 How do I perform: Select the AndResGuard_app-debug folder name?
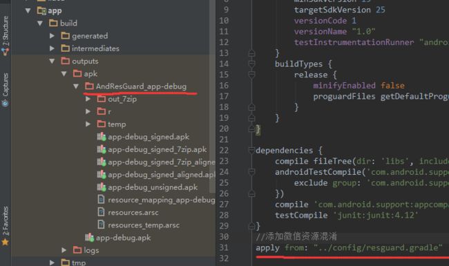pyautogui.click(x=141, y=86)
